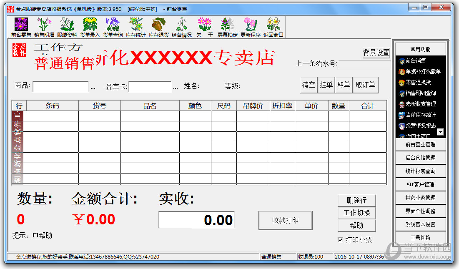459x269 pixels.
Task: Expand 其它业务管理 section
Action: 420,198
